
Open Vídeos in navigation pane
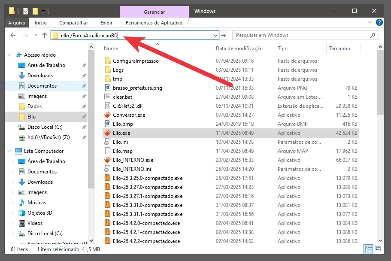tap(35, 223)
